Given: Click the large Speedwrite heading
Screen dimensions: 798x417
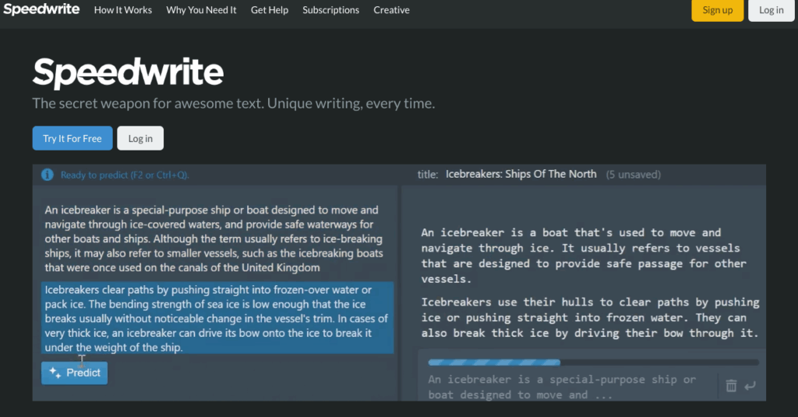Looking at the screenshot, I should coord(128,73).
